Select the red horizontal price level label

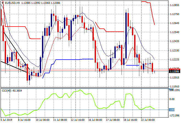pos(174,69)
